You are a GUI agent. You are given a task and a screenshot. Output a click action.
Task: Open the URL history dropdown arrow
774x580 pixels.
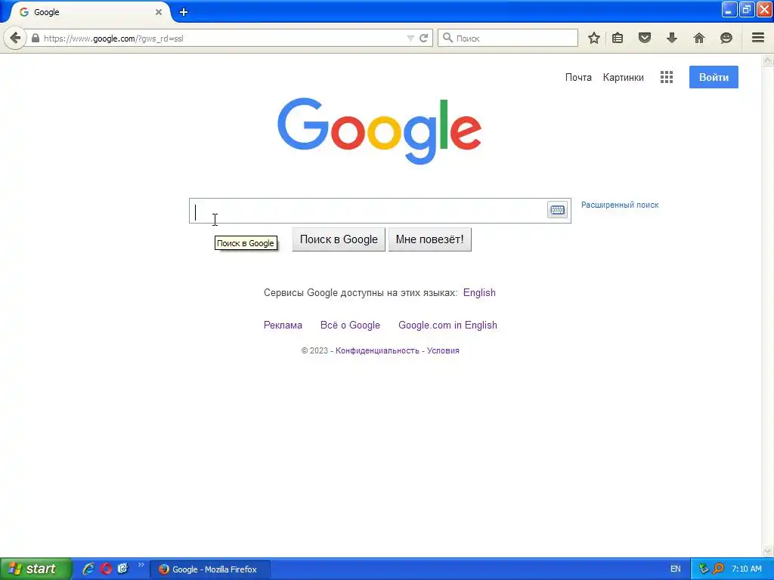click(410, 38)
